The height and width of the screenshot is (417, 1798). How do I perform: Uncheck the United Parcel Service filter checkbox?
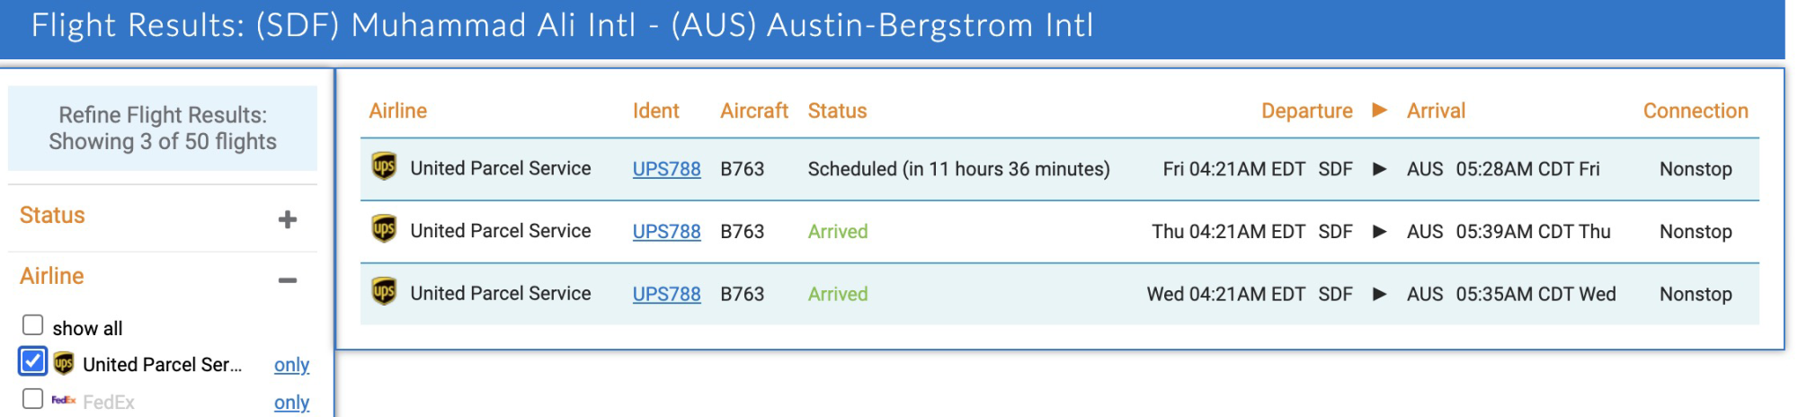tap(33, 362)
